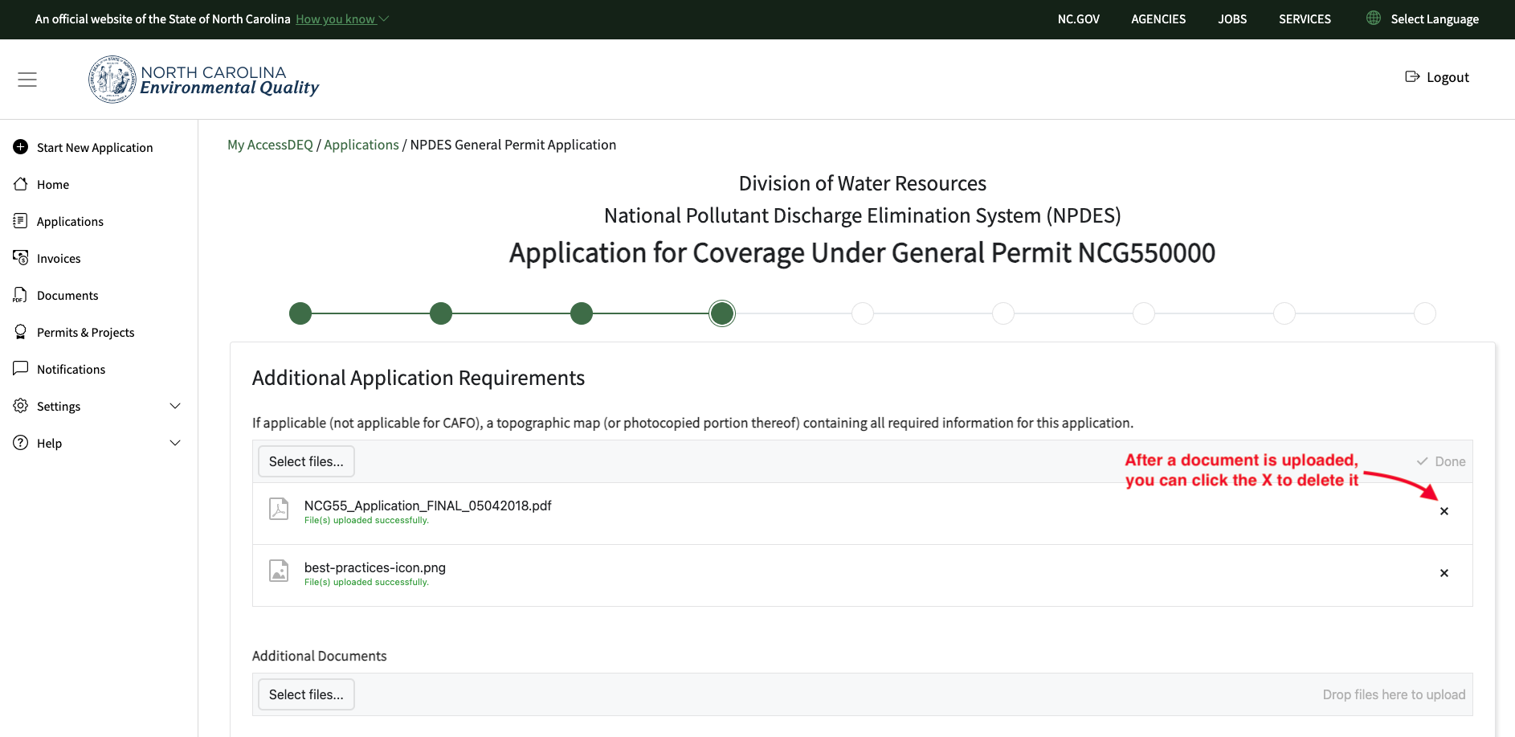The height and width of the screenshot is (737, 1515).
Task: Click Select files under Additional Documents
Action: pos(306,694)
